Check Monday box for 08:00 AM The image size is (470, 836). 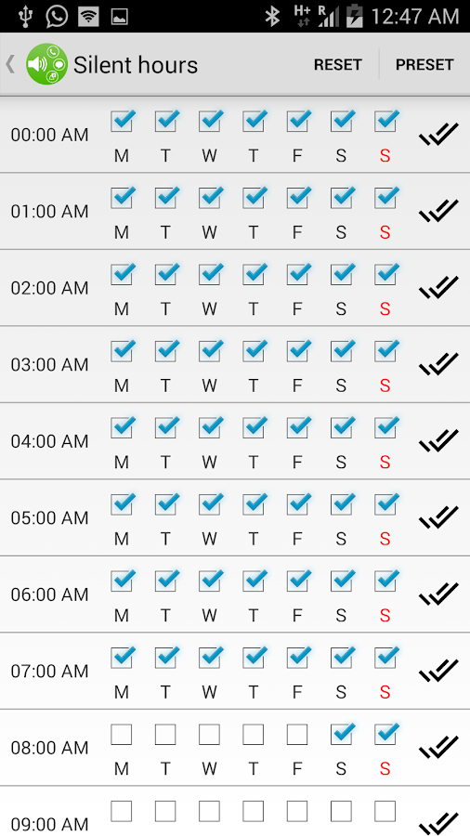[122, 735]
